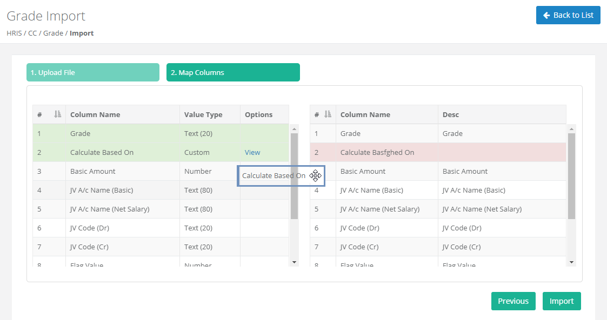Click the Back to List button
The height and width of the screenshot is (320, 607).
(x=568, y=15)
